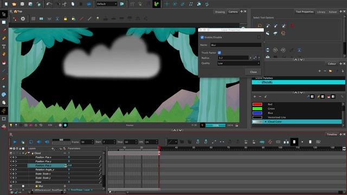Click the add colour plus button above swatches
347x195 pixels.
pos(254,96)
